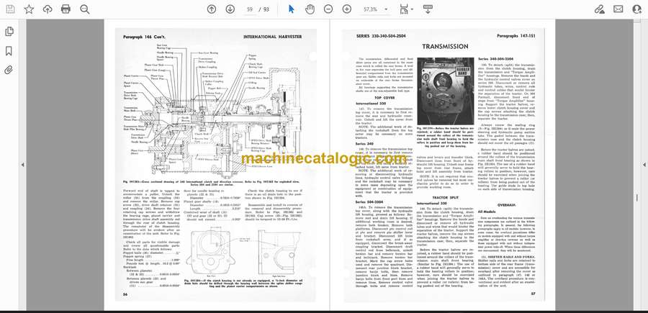Open the attachments paperclip panel
The height and width of the screenshot is (313, 648).
pos(9,70)
